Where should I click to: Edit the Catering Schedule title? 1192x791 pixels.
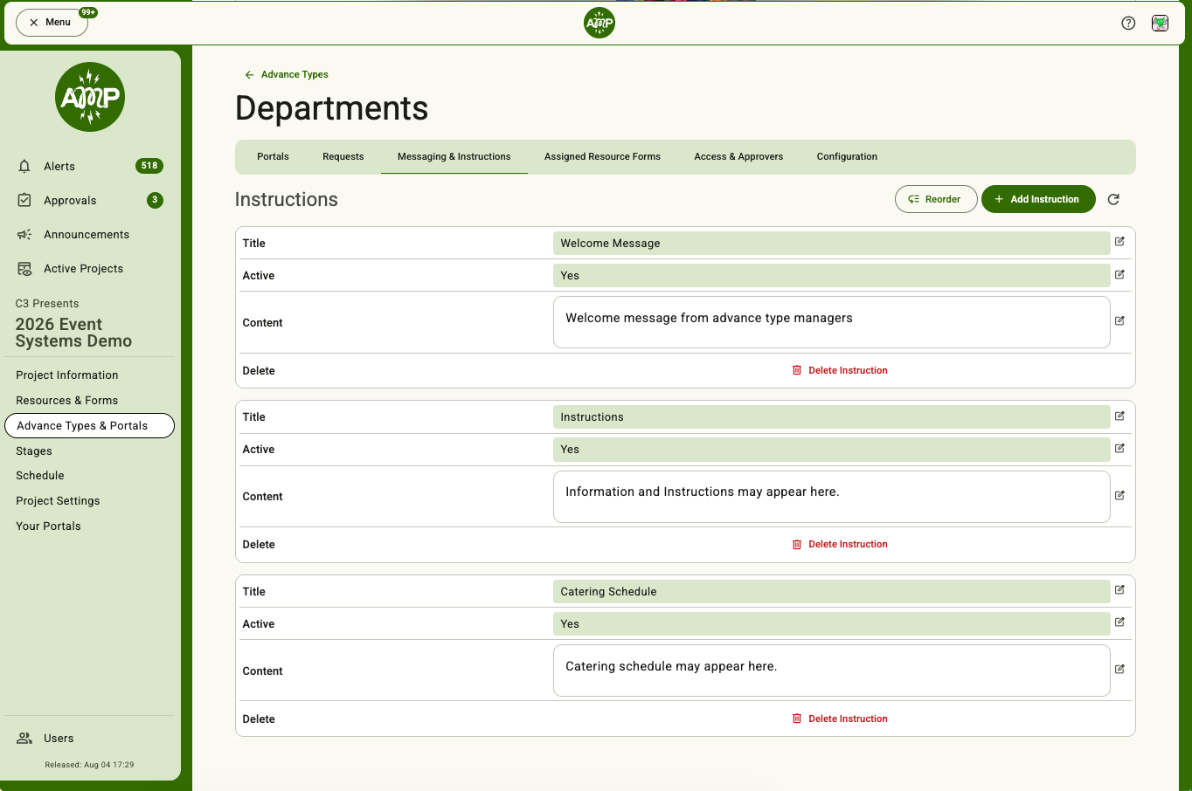coord(1119,590)
